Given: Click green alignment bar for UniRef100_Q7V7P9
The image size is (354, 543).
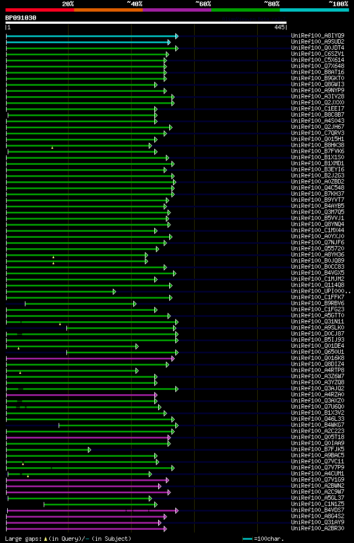Looking at the screenshot, I should [89, 468].
